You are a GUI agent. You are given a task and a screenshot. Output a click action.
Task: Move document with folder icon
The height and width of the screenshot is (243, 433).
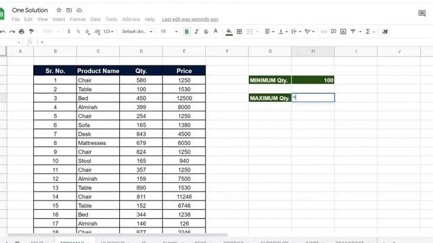point(69,10)
